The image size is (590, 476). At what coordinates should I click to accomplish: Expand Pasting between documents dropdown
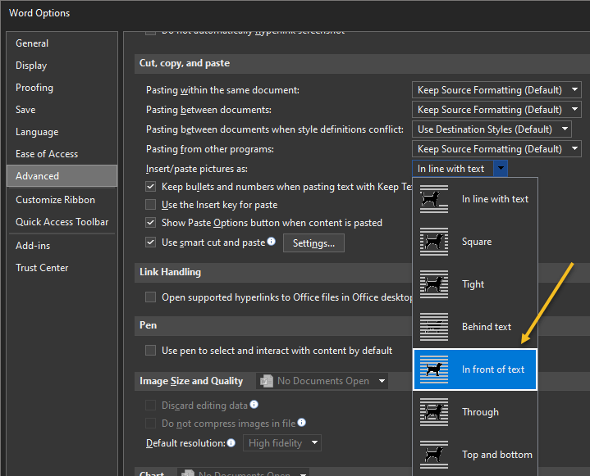tap(574, 110)
